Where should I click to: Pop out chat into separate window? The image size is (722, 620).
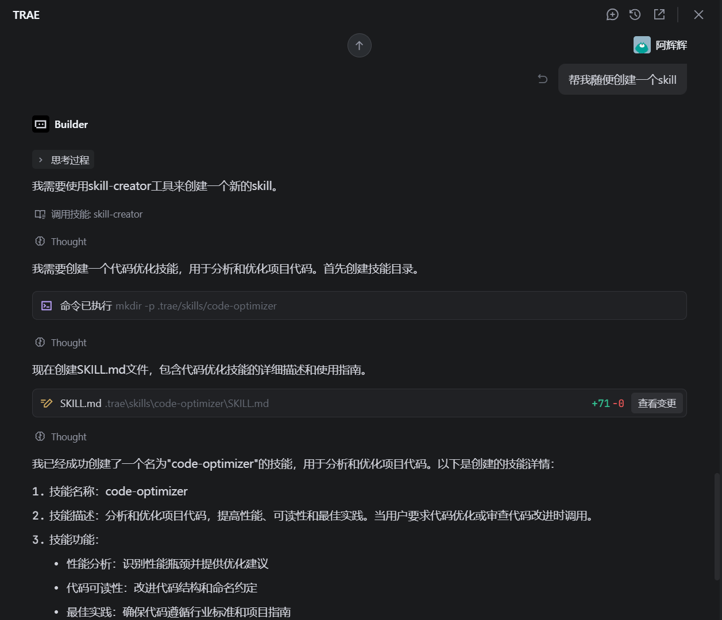(x=659, y=15)
